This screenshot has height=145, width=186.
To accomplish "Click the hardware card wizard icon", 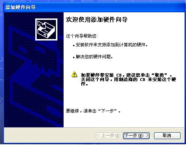I will pyautogui.click(x=46, y=29).
